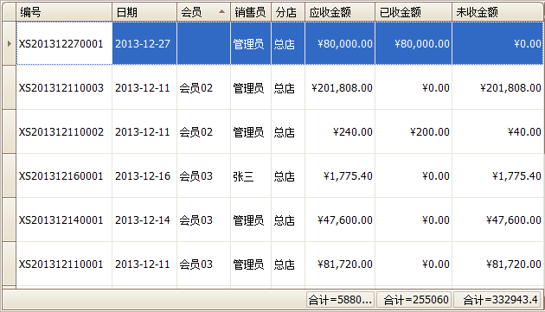
Task: Select the ¥1,775.40 未收金额 cell
Action: [497, 175]
